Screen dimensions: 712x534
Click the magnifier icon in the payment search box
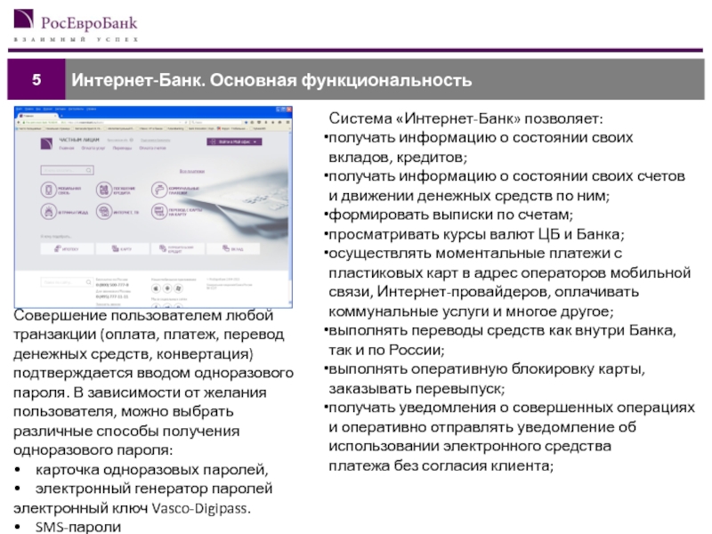[x=89, y=170]
